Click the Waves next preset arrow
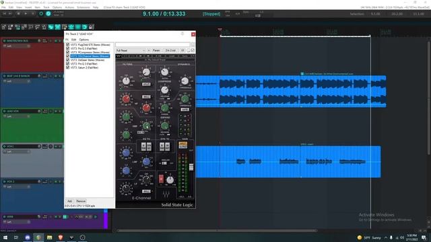 coord(148,56)
